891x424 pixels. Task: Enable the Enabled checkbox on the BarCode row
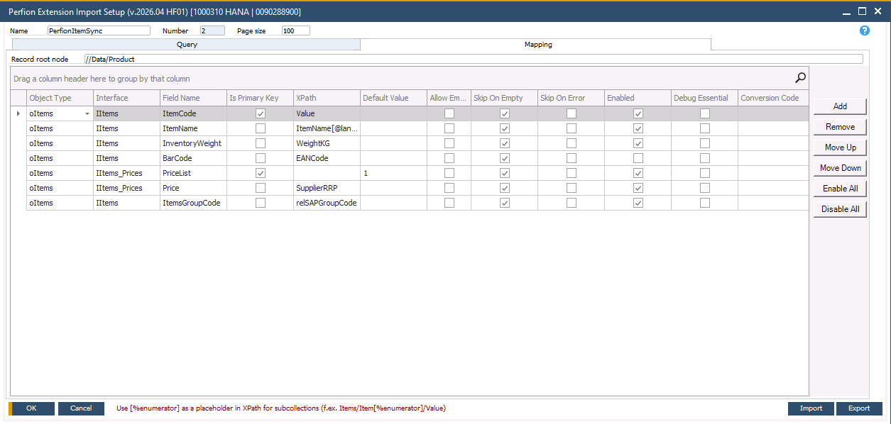click(638, 158)
